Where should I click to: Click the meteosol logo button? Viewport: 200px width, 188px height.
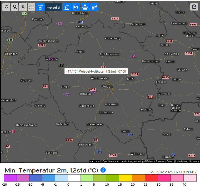coord(53,7)
